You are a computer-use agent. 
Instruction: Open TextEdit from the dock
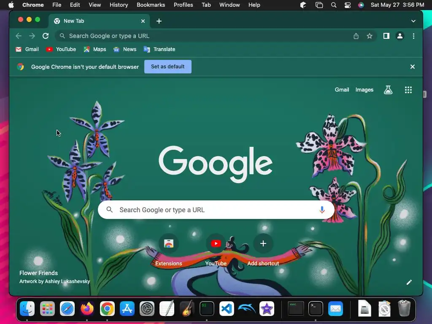(167, 308)
